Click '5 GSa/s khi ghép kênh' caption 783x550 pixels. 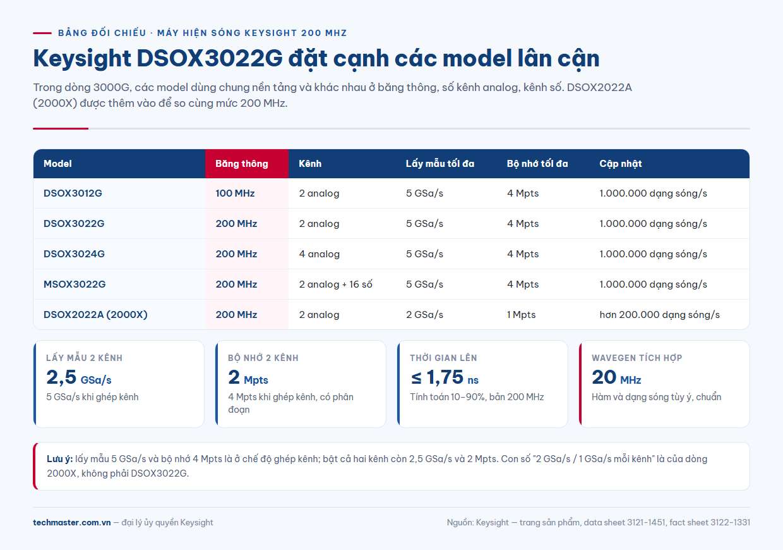pyautogui.click(x=92, y=397)
